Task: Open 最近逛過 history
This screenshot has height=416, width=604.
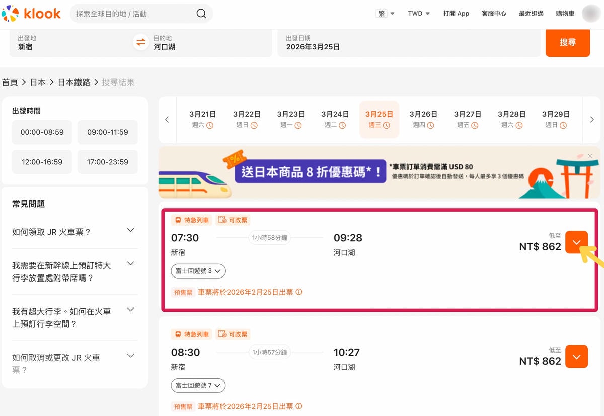Action: pyautogui.click(x=531, y=14)
